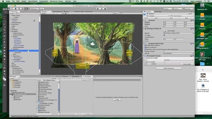The image size is (212, 119).
Task: Select the Scale tool in Unity toolbar
Action: (23, 9)
